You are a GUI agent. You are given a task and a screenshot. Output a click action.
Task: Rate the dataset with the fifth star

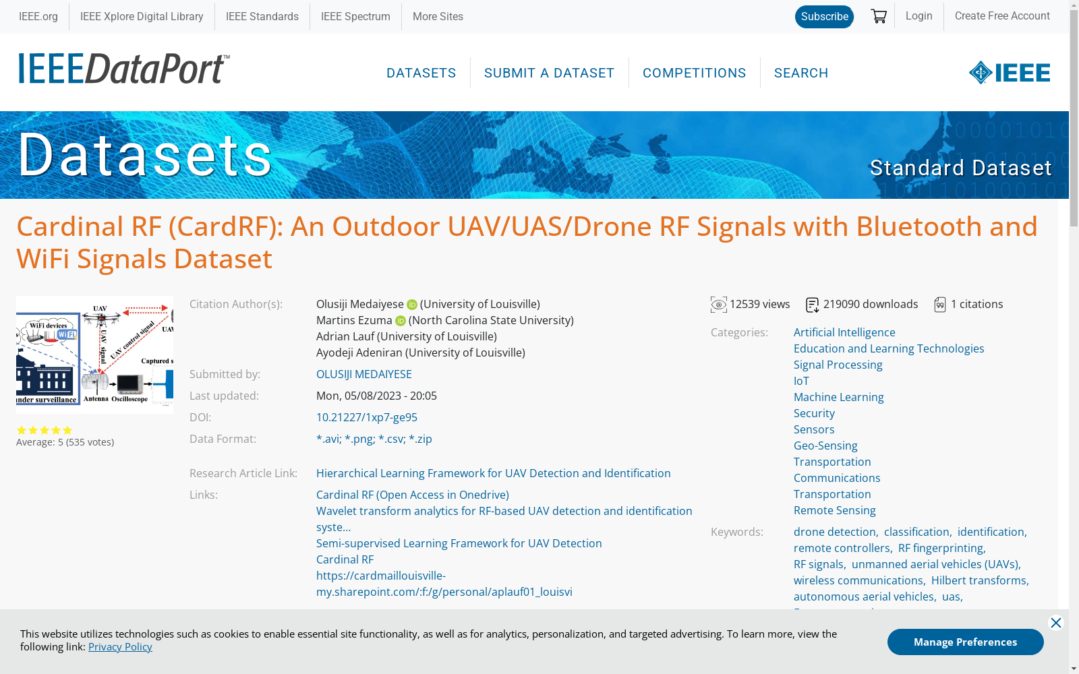67,430
